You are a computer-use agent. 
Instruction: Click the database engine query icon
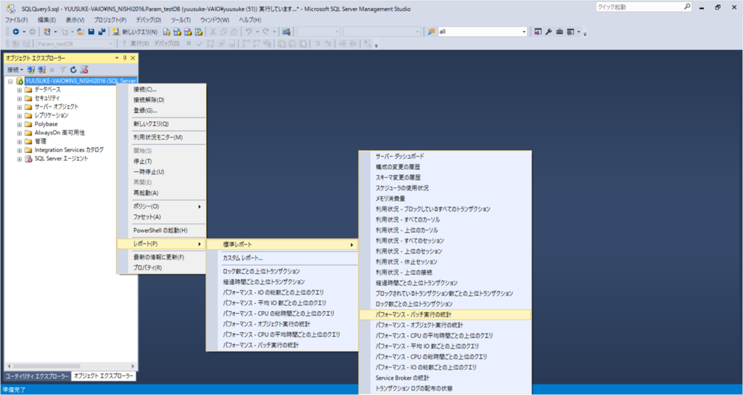pos(167,32)
